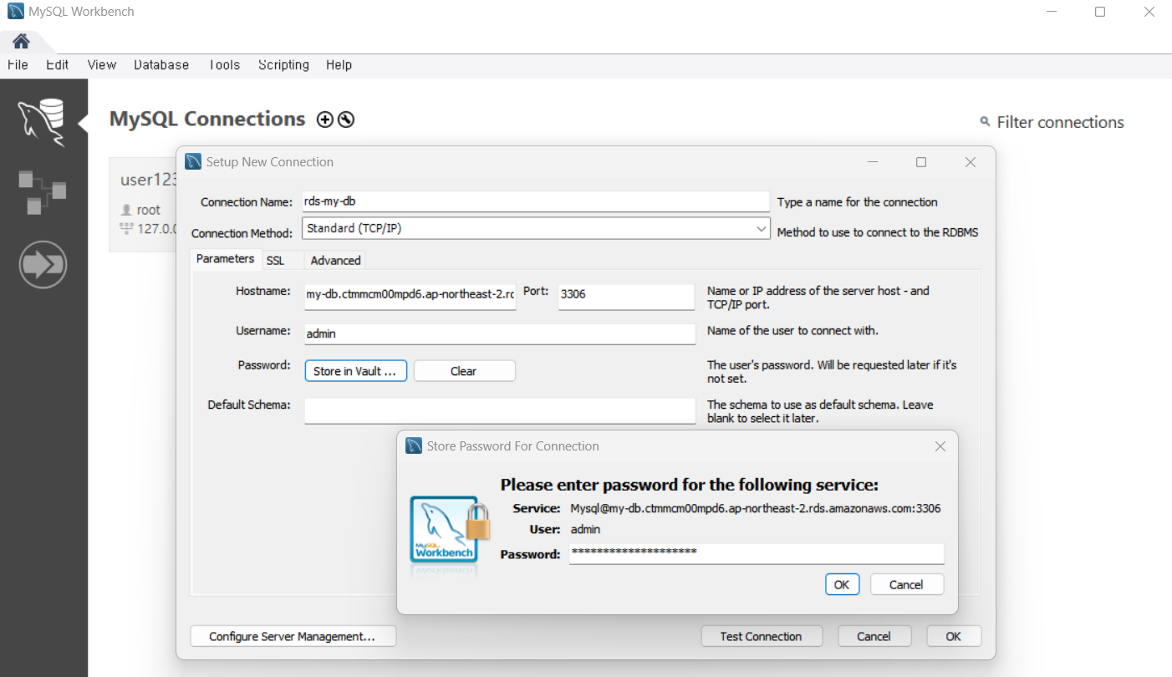Select the user123 connection tile
Image resolution: width=1172 pixels, height=677 pixels.
[x=143, y=204]
